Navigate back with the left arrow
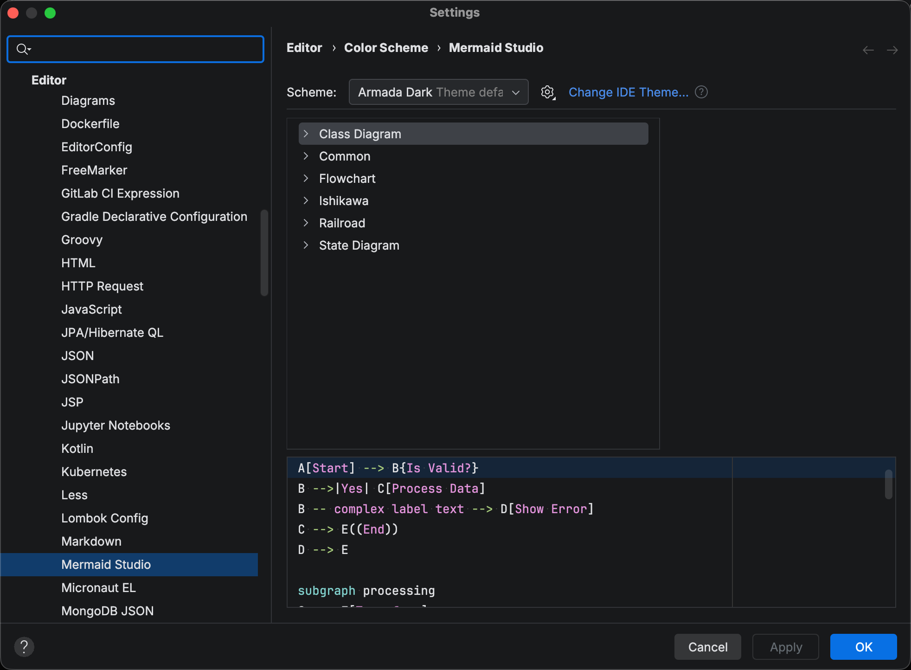This screenshot has height=670, width=911. 868,50
